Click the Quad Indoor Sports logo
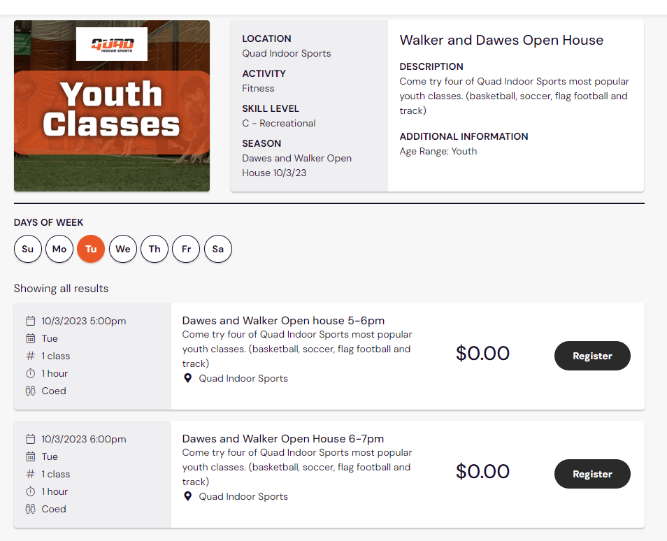 point(112,45)
